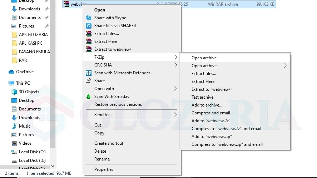Click the Music note icon
The image size is (317, 178).
14,126
